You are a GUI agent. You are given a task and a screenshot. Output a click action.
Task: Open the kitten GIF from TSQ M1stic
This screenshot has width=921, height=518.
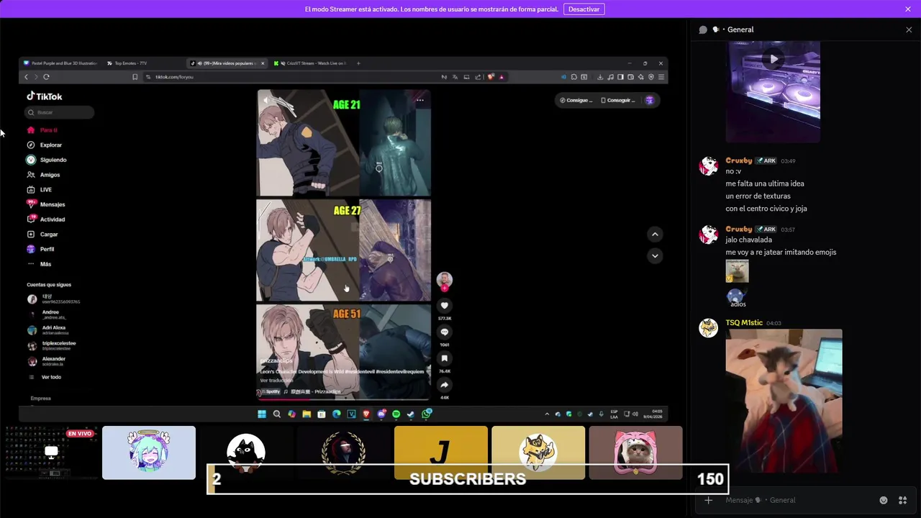point(784,401)
